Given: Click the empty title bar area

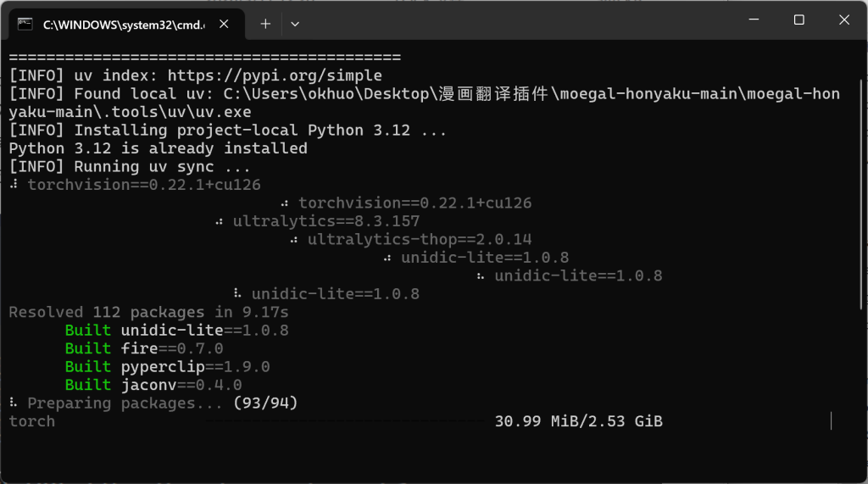Looking at the screenshot, I should point(509,20).
